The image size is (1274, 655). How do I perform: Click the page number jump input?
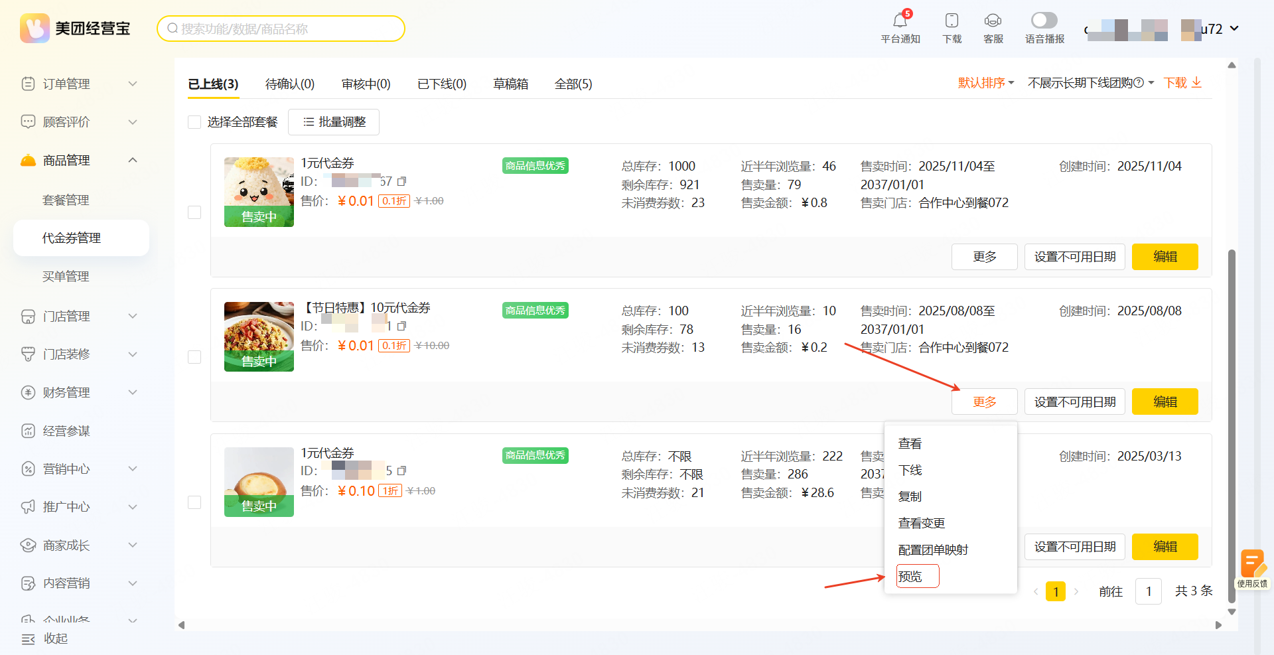(x=1149, y=591)
